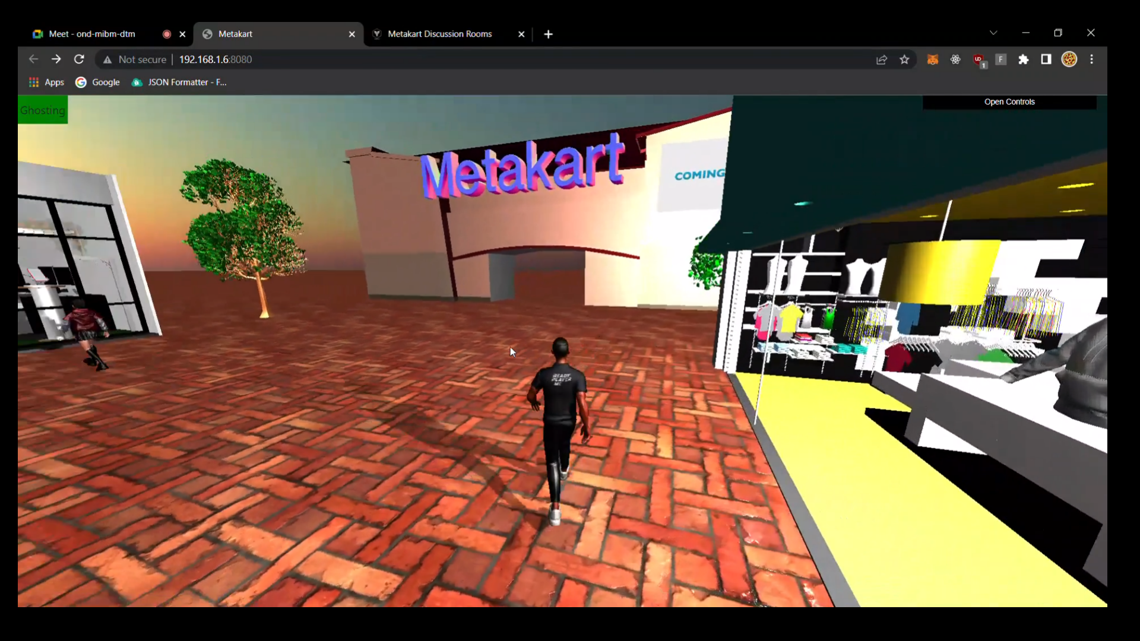Close the Metakart Discussion Rooms tab
Screen dimensions: 1140x641
(521, 34)
